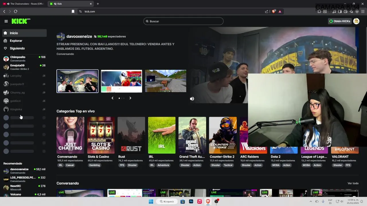Open the Counter-Strike 2 category card
Screen dimensions: 367x206
pos(223,135)
